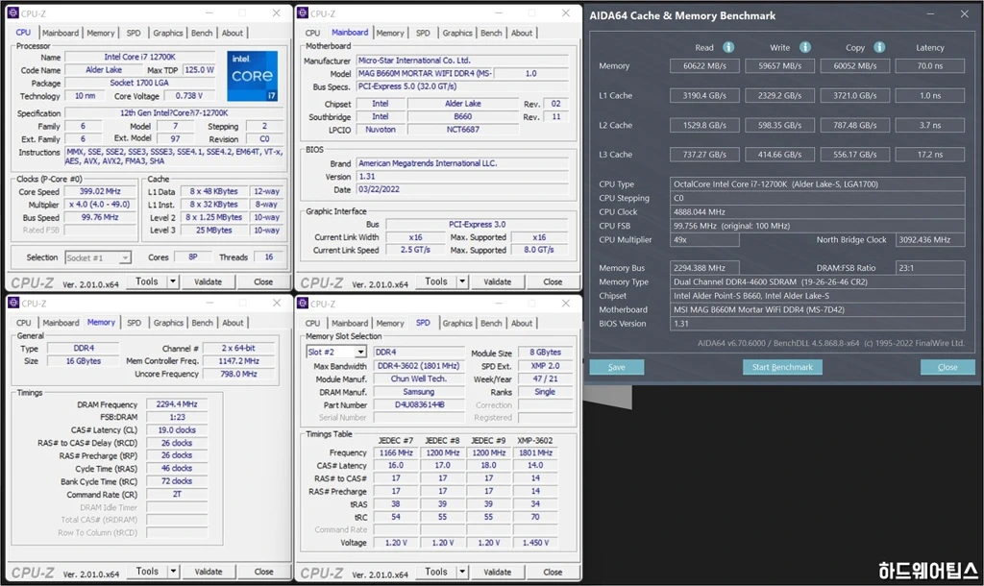984x586 pixels.
Task: Click Close button in Memory window footer
Action: (x=263, y=572)
